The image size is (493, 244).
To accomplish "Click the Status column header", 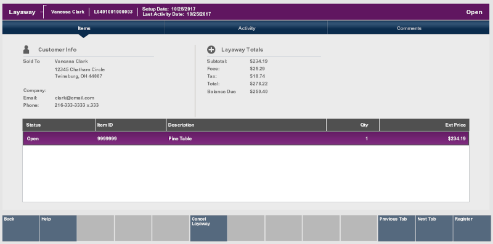I will click(59, 125).
